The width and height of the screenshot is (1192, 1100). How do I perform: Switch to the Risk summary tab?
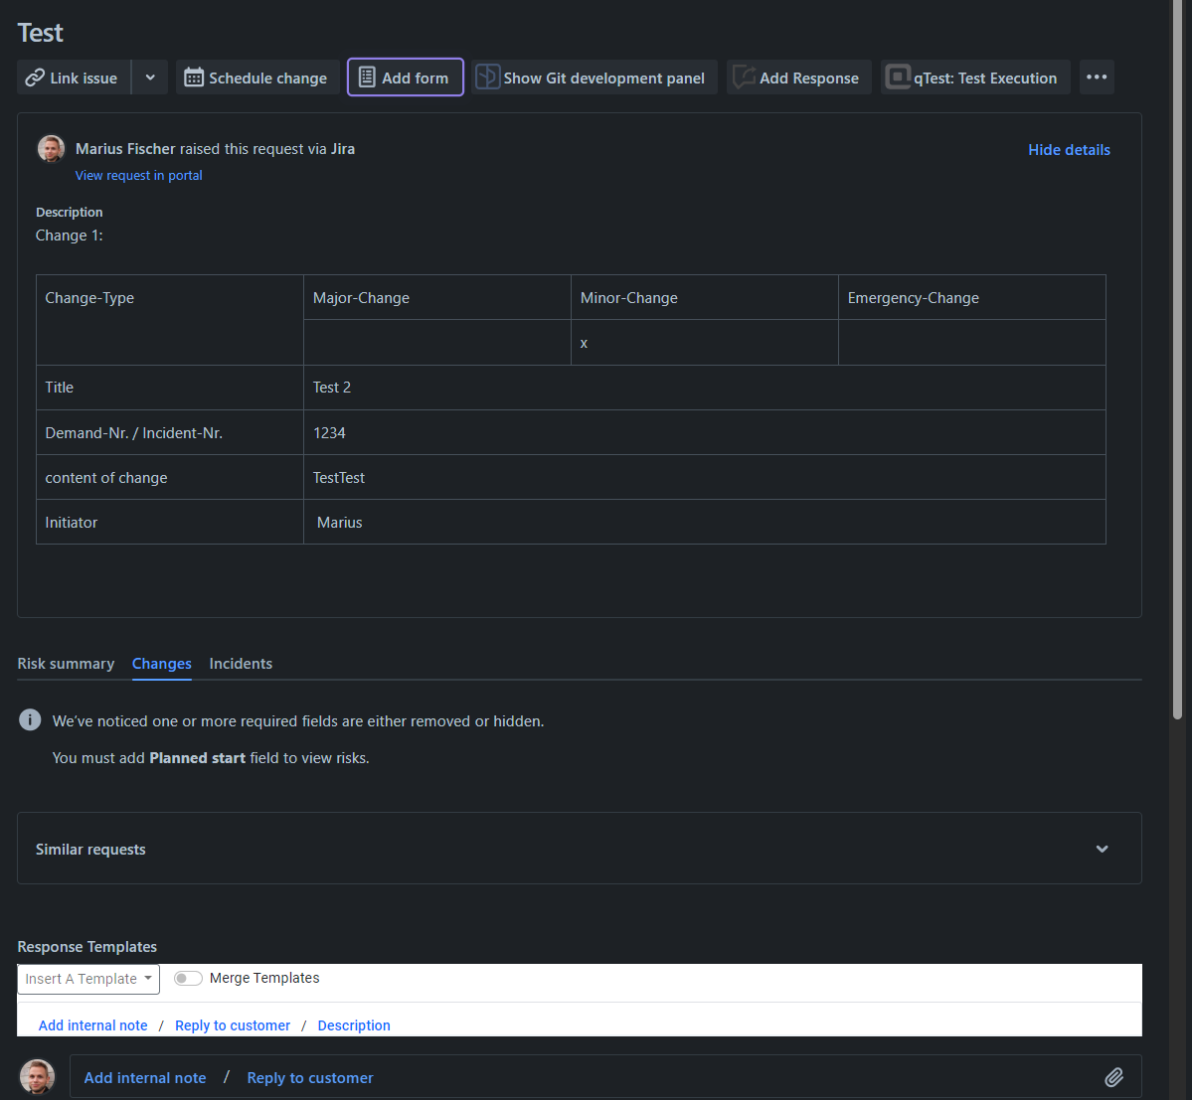tap(66, 663)
